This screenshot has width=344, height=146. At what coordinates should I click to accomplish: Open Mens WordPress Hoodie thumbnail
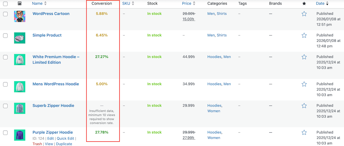[x=20, y=87]
